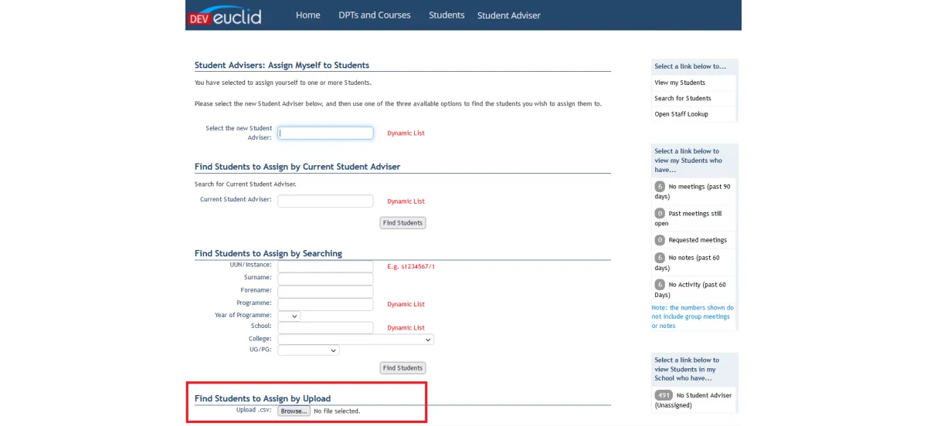Image resolution: width=927 pixels, height=426 pixels.
Task: Click Dynamic List beside School field
Action: 406,328
